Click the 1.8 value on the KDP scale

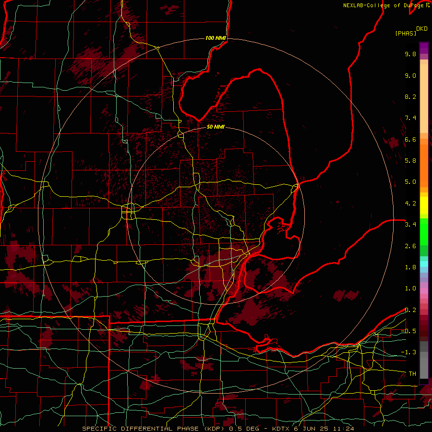pos(410,267)
